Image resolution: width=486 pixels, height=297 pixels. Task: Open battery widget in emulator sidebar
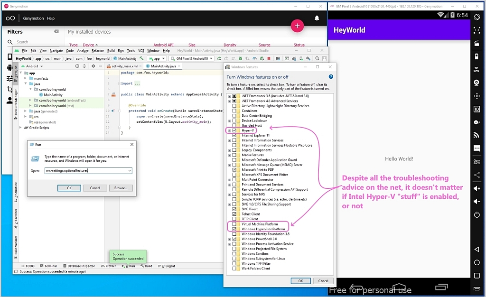point(477,56)
